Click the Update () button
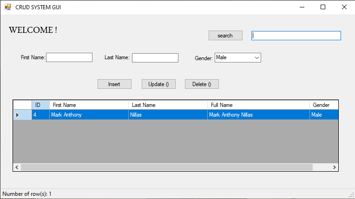 158,84
